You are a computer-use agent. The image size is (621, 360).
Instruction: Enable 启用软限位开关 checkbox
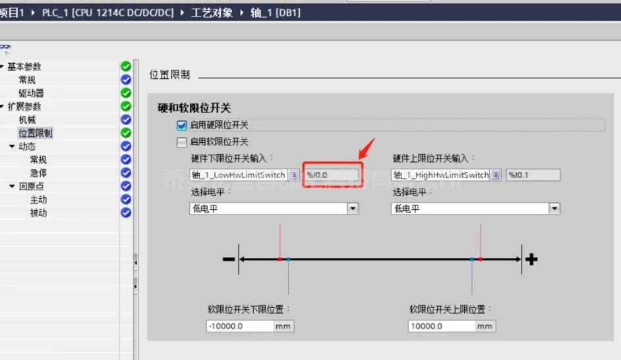[182, 141]
